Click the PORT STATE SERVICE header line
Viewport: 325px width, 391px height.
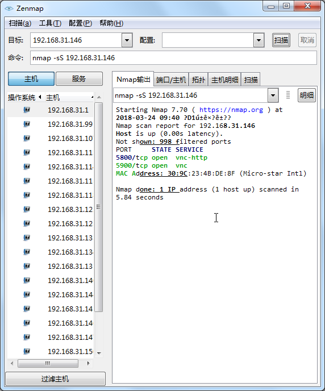coord(160,149)
